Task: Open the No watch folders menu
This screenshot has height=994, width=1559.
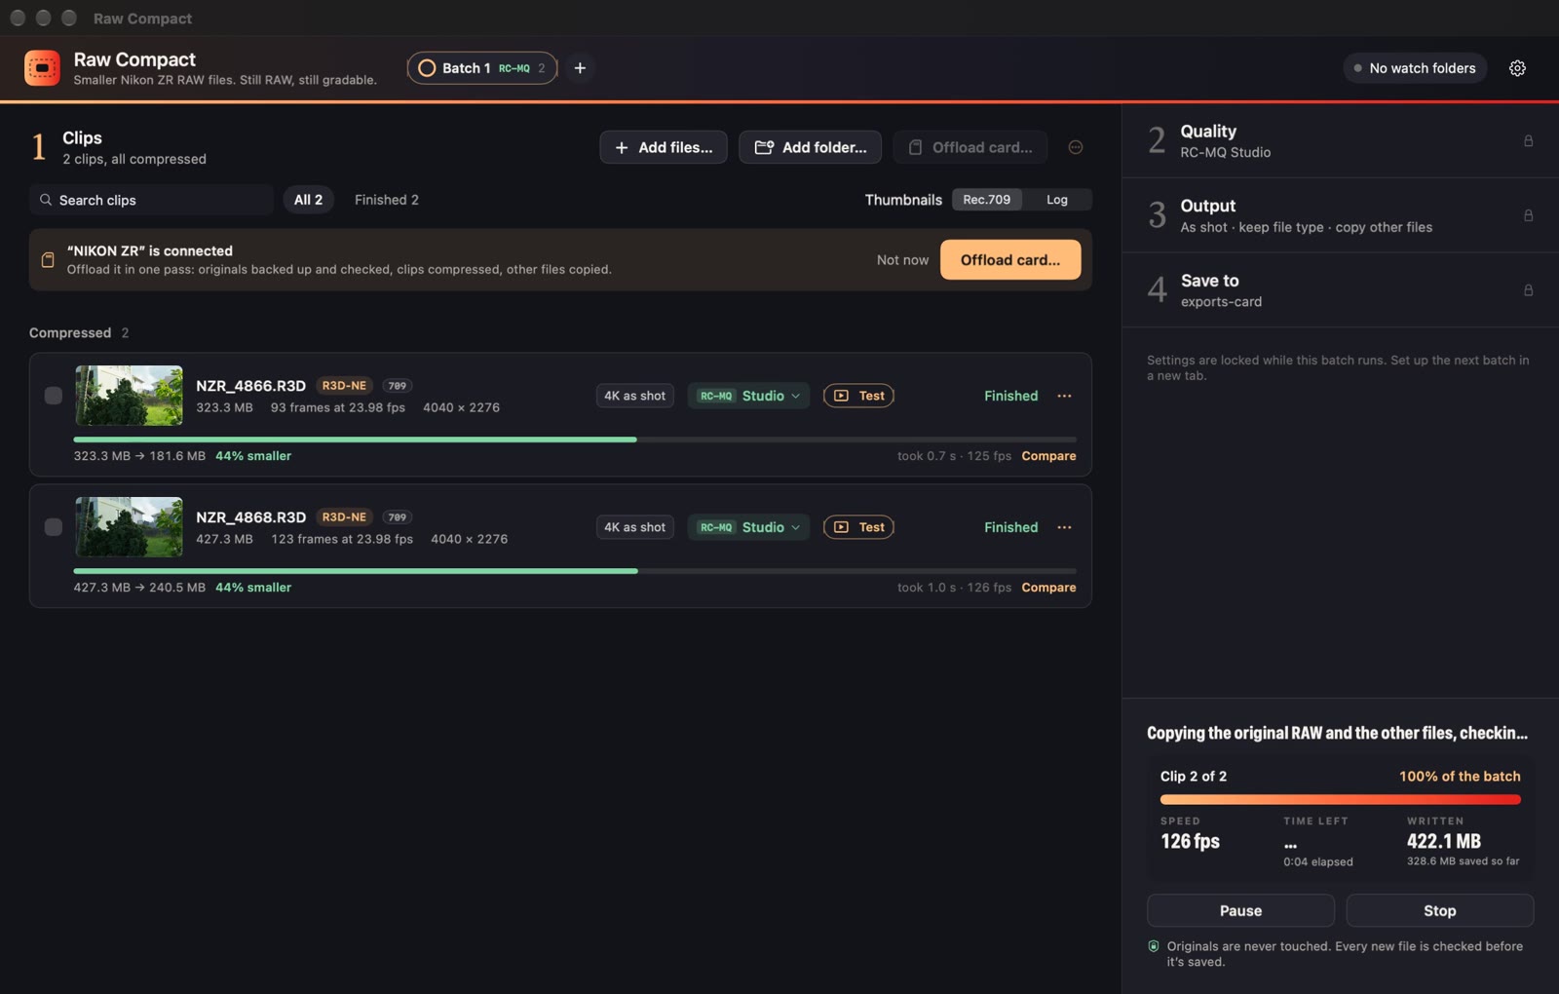Action: 1415,68
